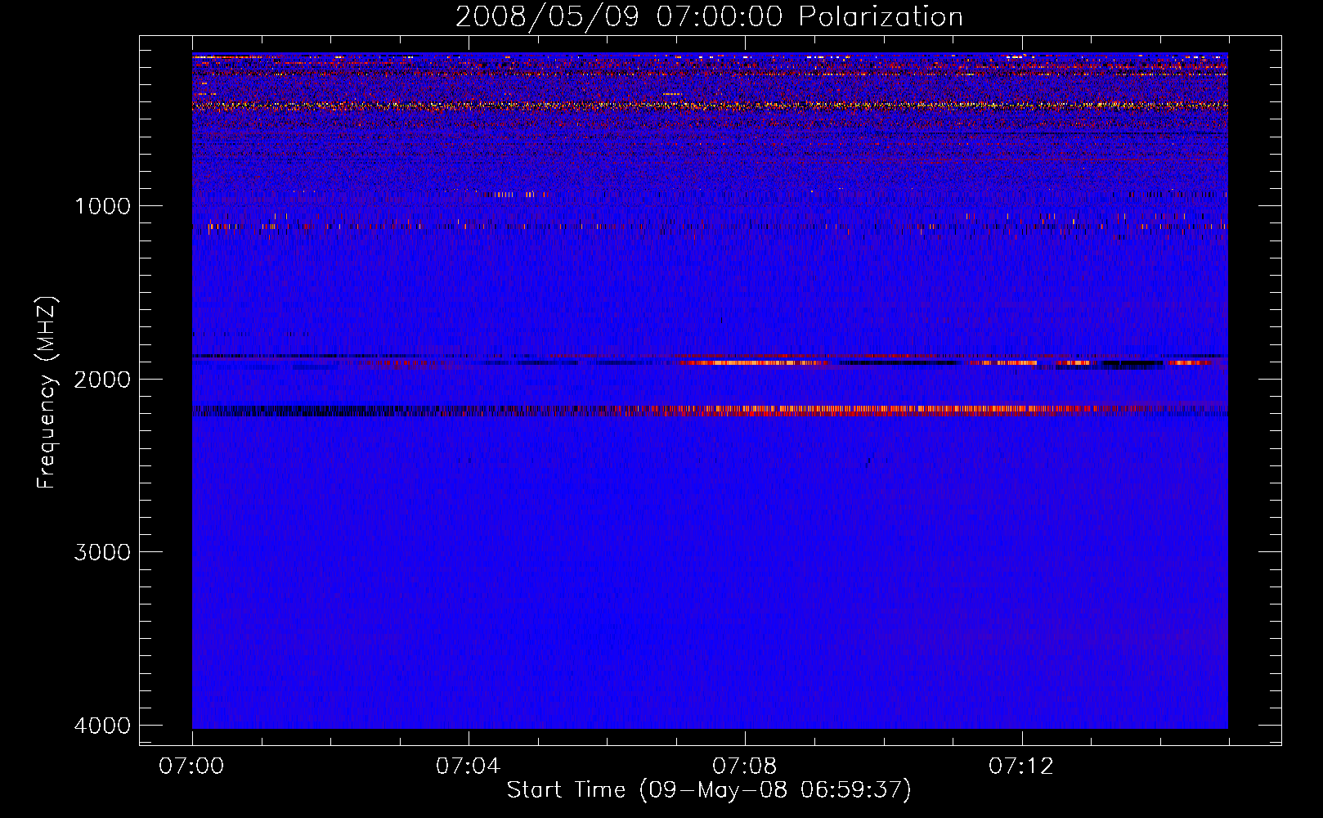Click the 07:08 time tick label
Viewport: 1323px width, 818px height.
point(745,766)
